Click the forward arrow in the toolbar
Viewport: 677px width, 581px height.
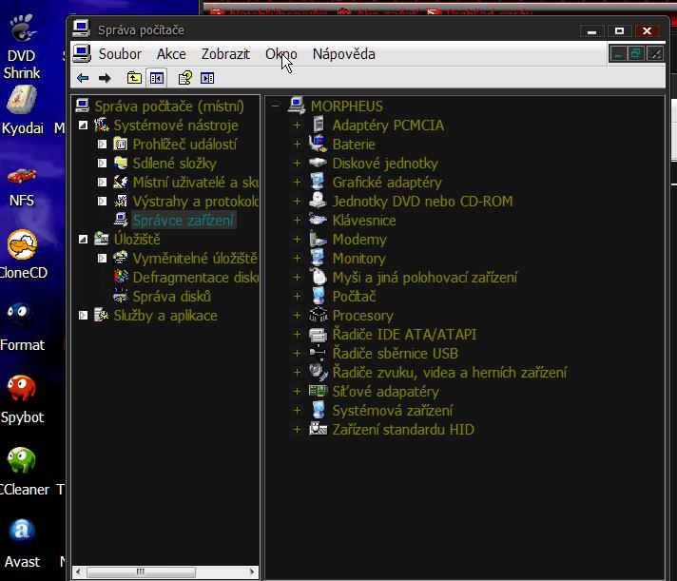105,78
